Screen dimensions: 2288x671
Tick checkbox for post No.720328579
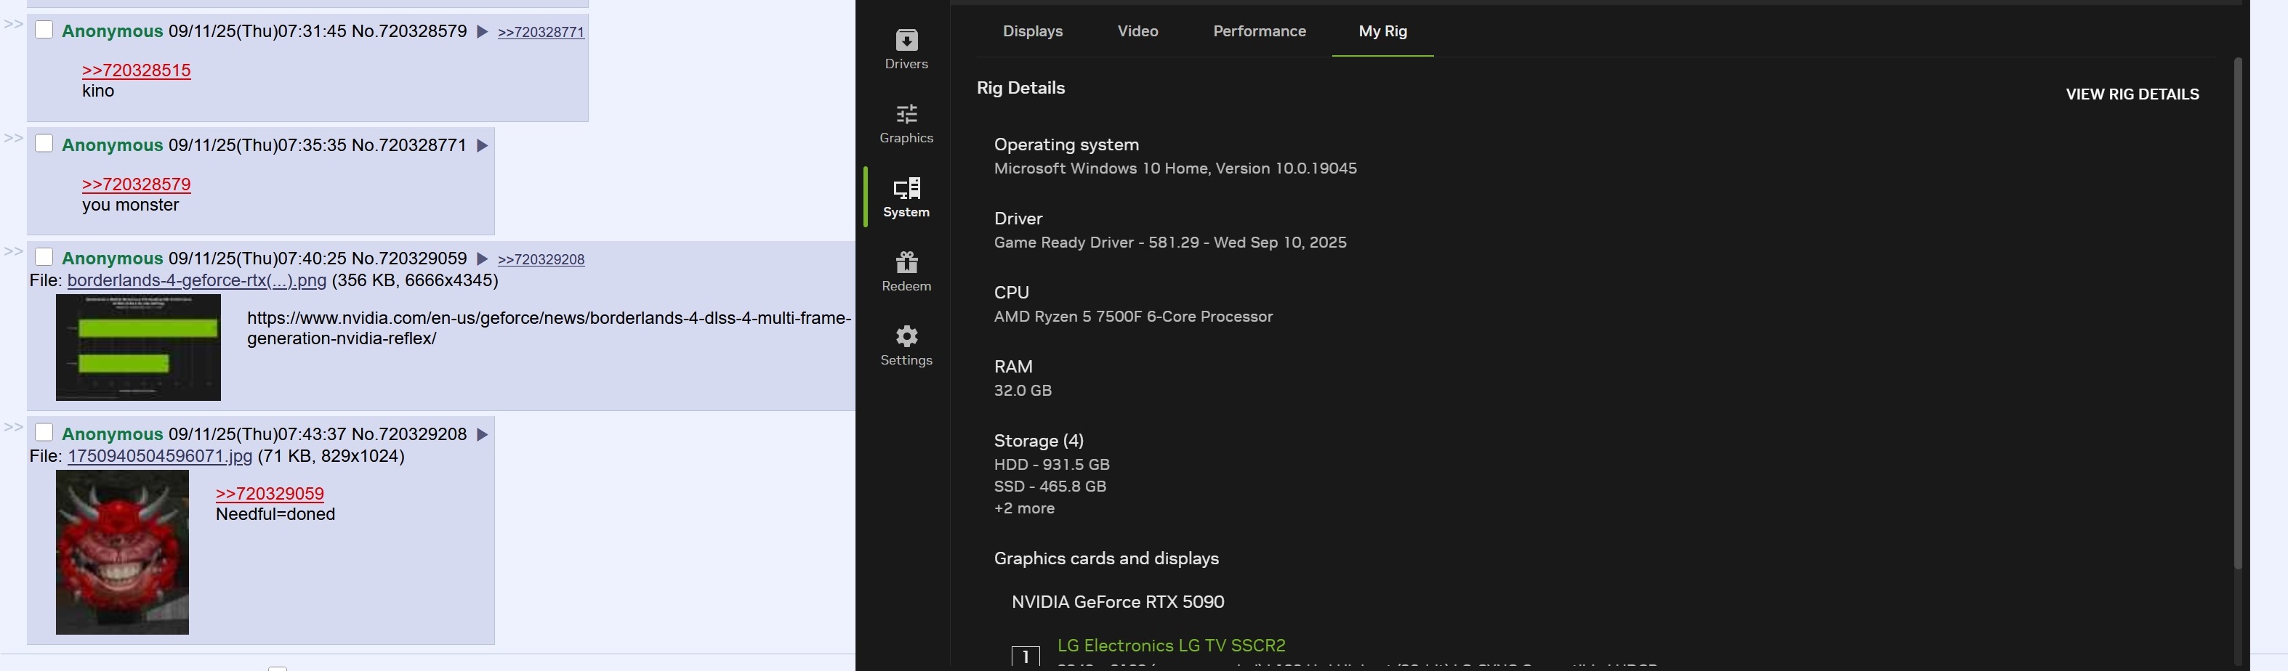[44, 29]
